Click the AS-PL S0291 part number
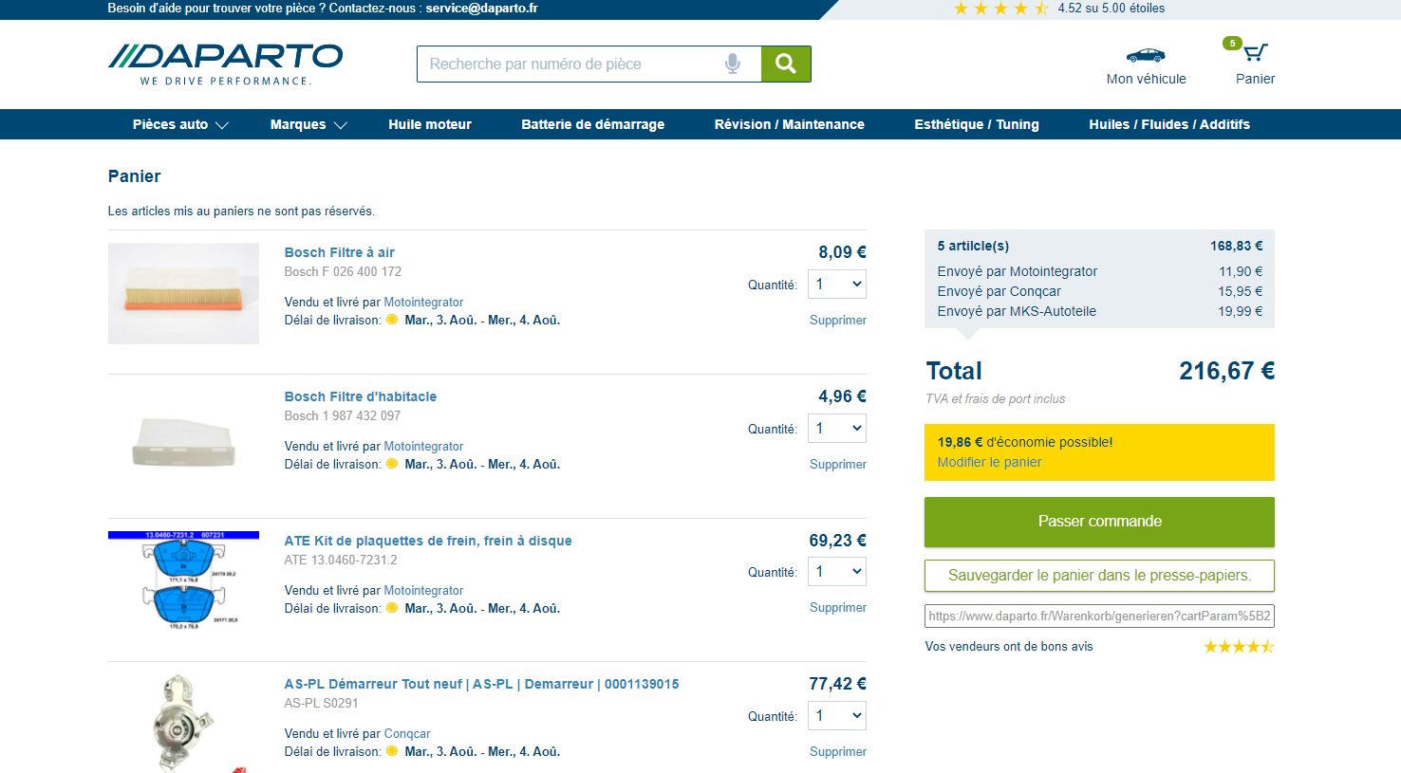1401x773 pixels. pyautogui.click(x=322, y=704)
